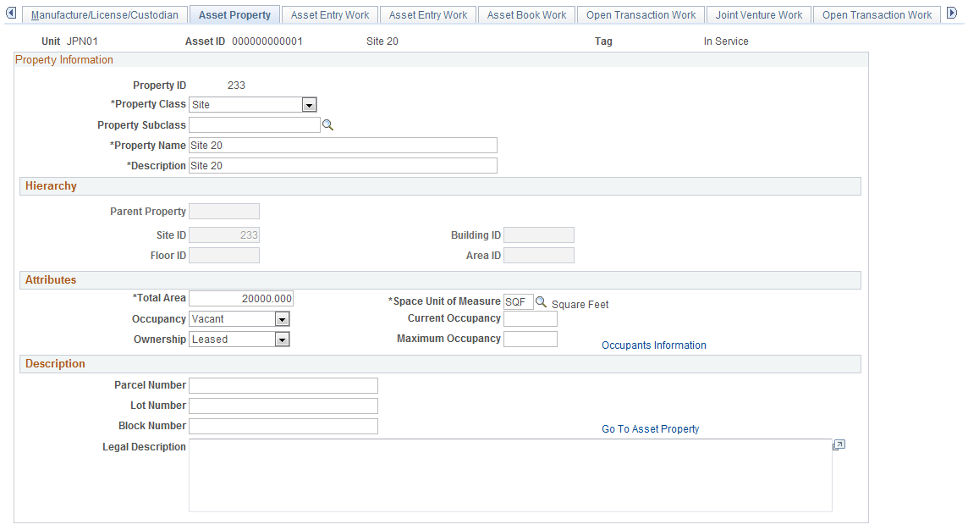968x530 pixels.
Task: Focus the Legal Description text area
Action: coord(510,476)
